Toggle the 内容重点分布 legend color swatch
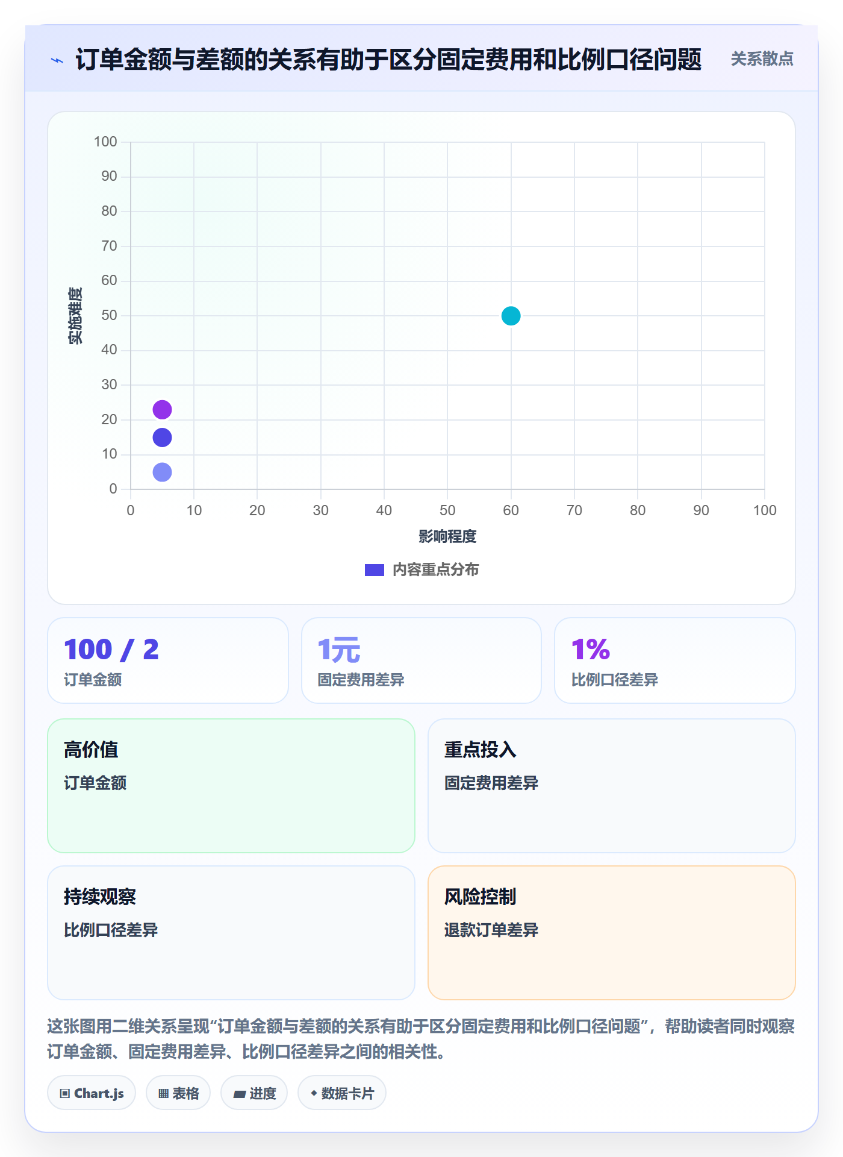This screenshot has width=843, height=1157. click(375, 570)
